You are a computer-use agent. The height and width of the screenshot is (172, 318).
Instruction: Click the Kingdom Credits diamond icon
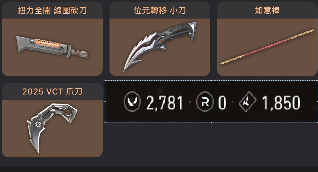pyautogui.click(x=248, y=102)
